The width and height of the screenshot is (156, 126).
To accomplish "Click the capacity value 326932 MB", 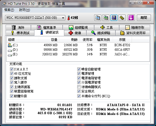I will tap(50, 54).
